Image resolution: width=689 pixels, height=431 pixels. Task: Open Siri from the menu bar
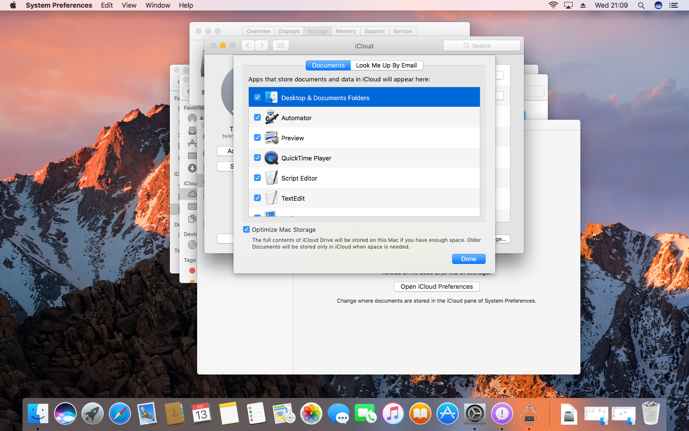pos(658,5)
